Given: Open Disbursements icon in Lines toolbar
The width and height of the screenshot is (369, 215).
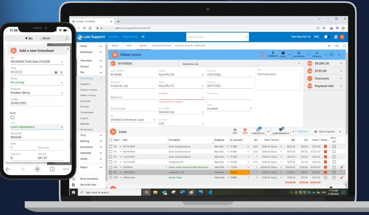Looking at the screenshot, I should [281, 131].
